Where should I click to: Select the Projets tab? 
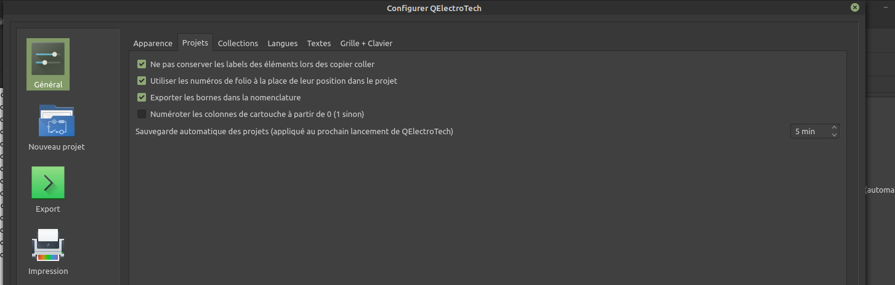[x=195, y=43]
